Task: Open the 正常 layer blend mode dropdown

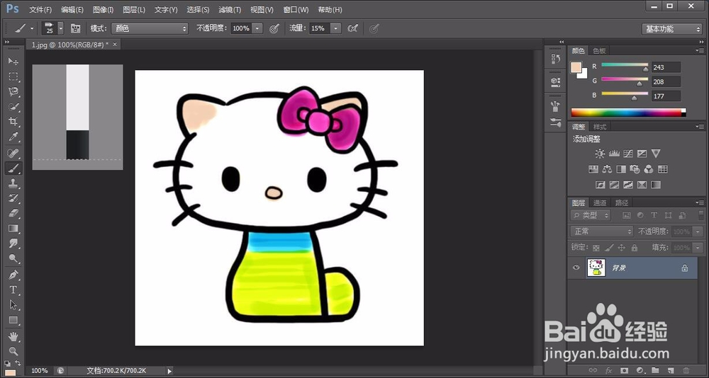Action: click(x=602, y=231)
